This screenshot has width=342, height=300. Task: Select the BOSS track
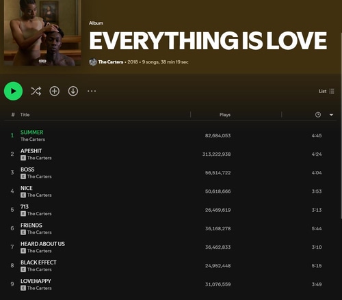coord(27,169)
